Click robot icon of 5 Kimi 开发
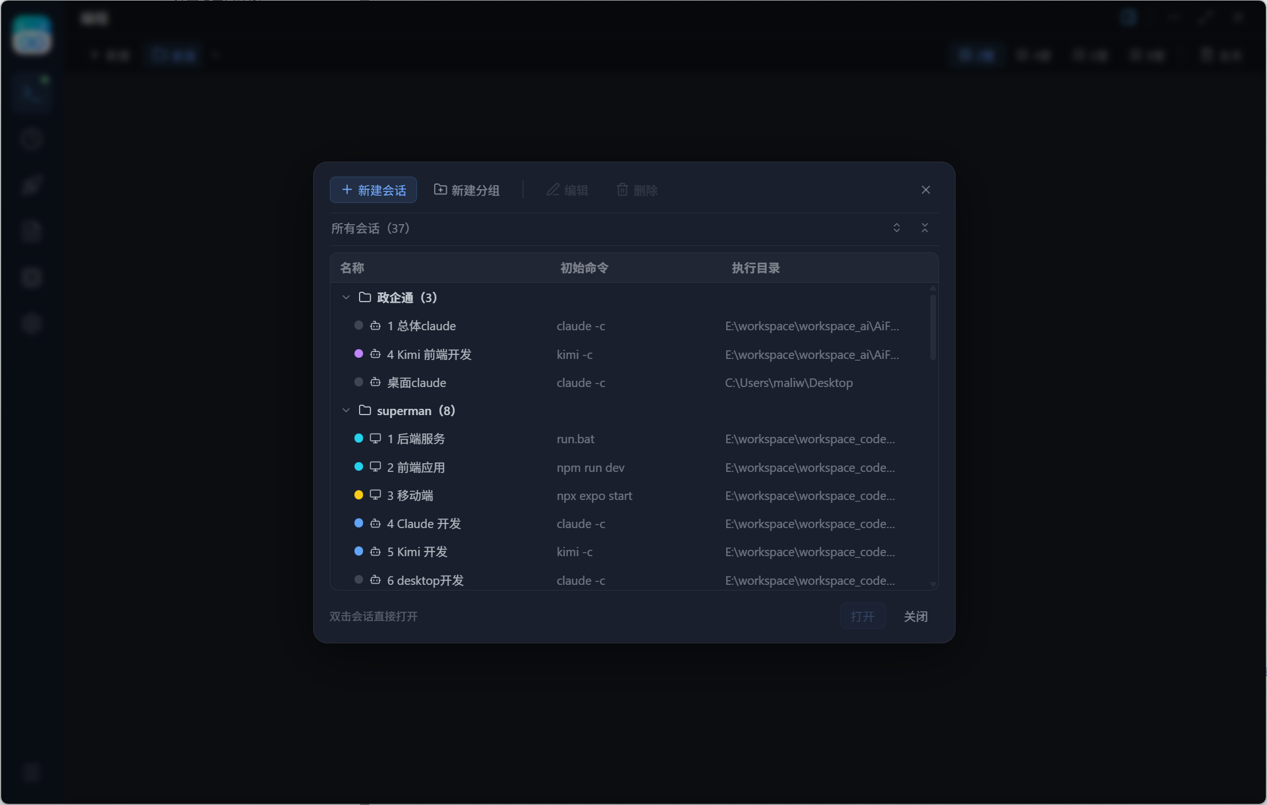Screen dimensions: 1267x805 [375, 552]
